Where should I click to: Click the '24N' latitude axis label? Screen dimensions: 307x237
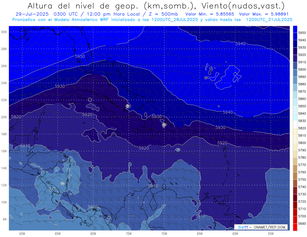4,83
